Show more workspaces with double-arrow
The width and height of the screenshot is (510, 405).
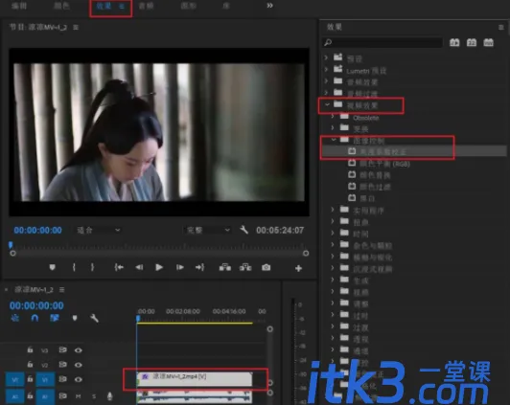pos(269,6)
